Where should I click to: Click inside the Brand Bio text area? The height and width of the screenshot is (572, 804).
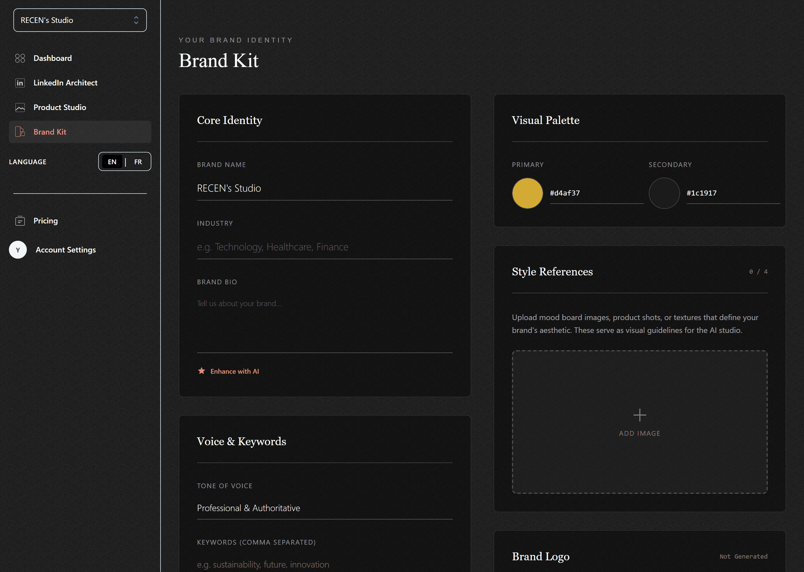click(x=324, y=317)
